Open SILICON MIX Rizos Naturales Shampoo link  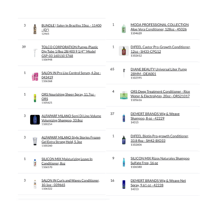click(160, 160)
